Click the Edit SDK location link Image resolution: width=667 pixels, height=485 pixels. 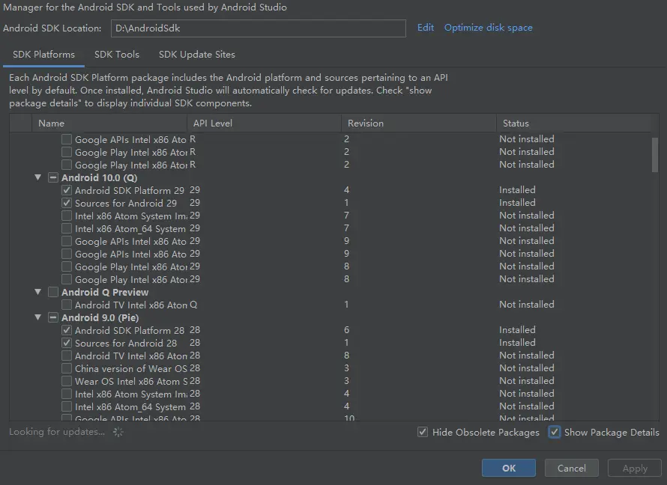click(426, 28)
